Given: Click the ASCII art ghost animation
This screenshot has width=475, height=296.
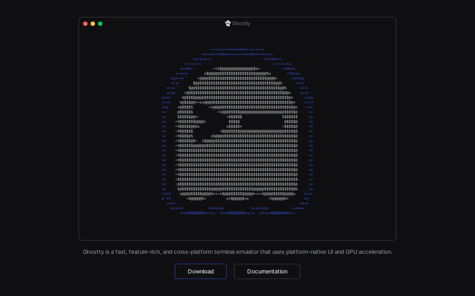Looking at the screenshot, I should 237,131.
